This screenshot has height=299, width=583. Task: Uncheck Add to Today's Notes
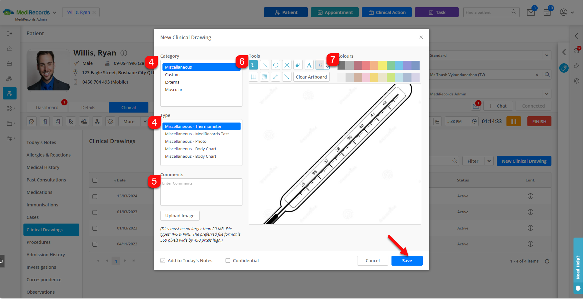[x=163, y=260]
